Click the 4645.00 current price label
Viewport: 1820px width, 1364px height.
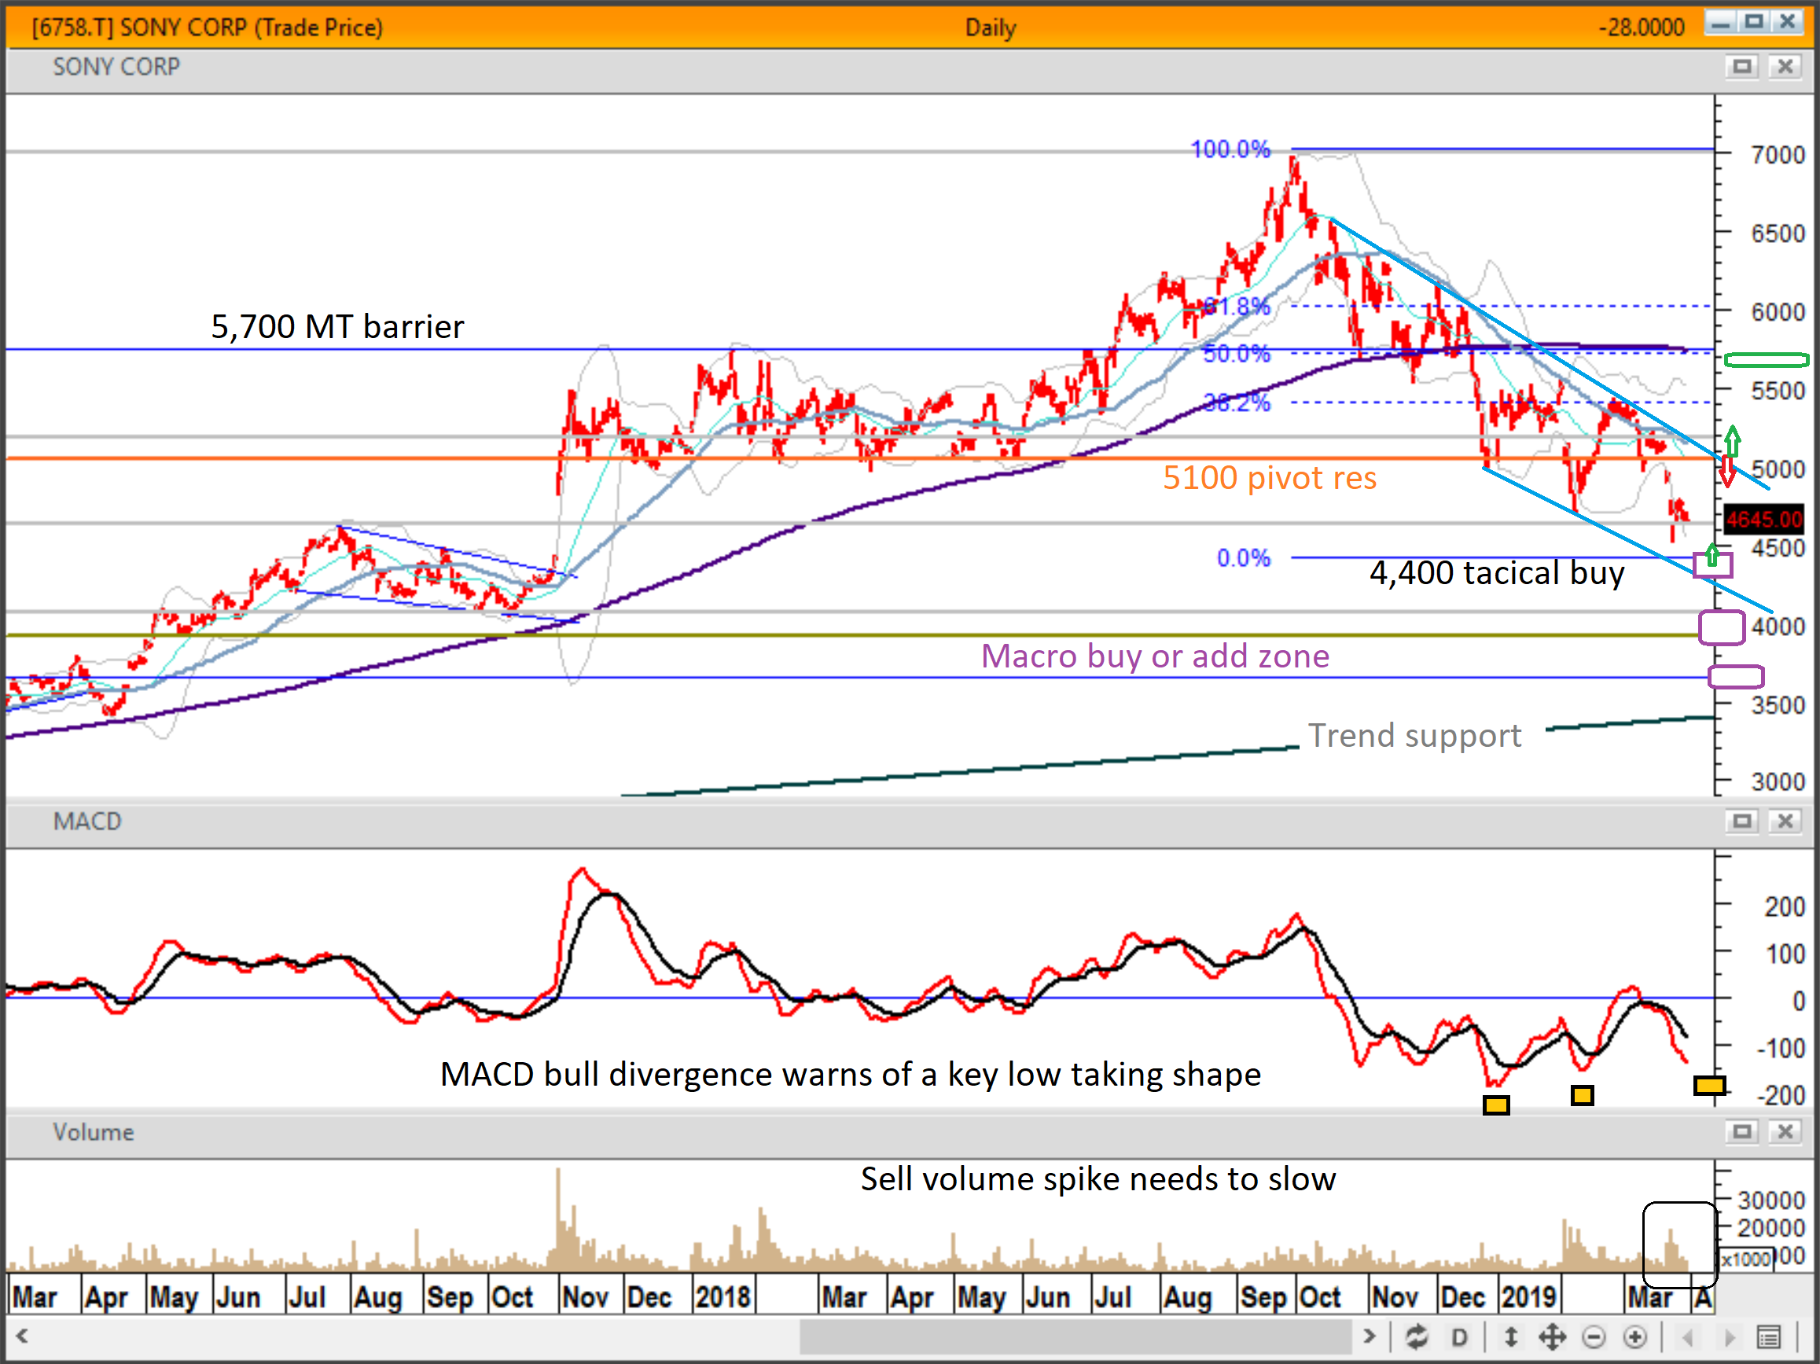coord(1763,519)
